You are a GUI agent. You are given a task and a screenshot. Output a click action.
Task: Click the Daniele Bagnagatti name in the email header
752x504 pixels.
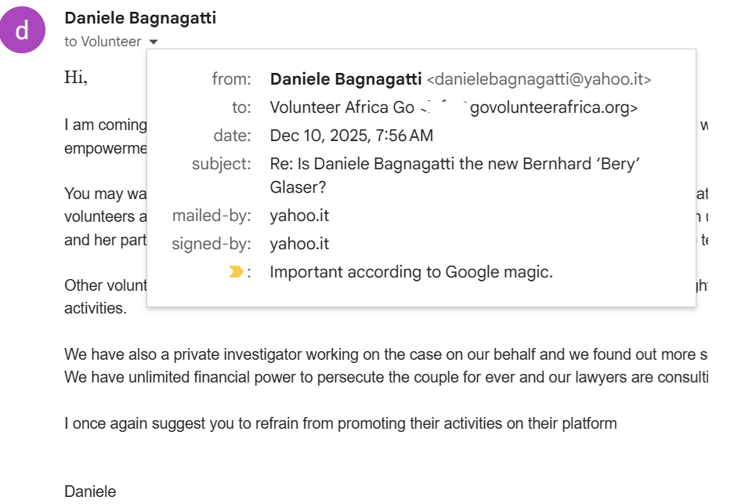pos(140,18)
